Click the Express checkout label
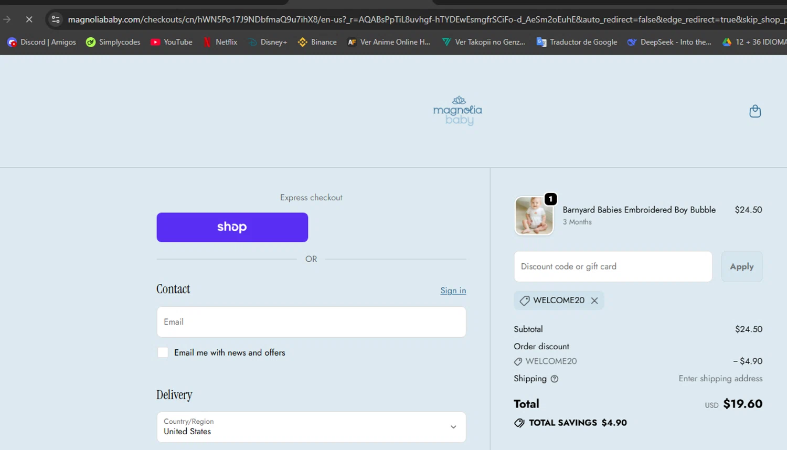Viewport: 787px width, 450px height. tap(311, 198)
